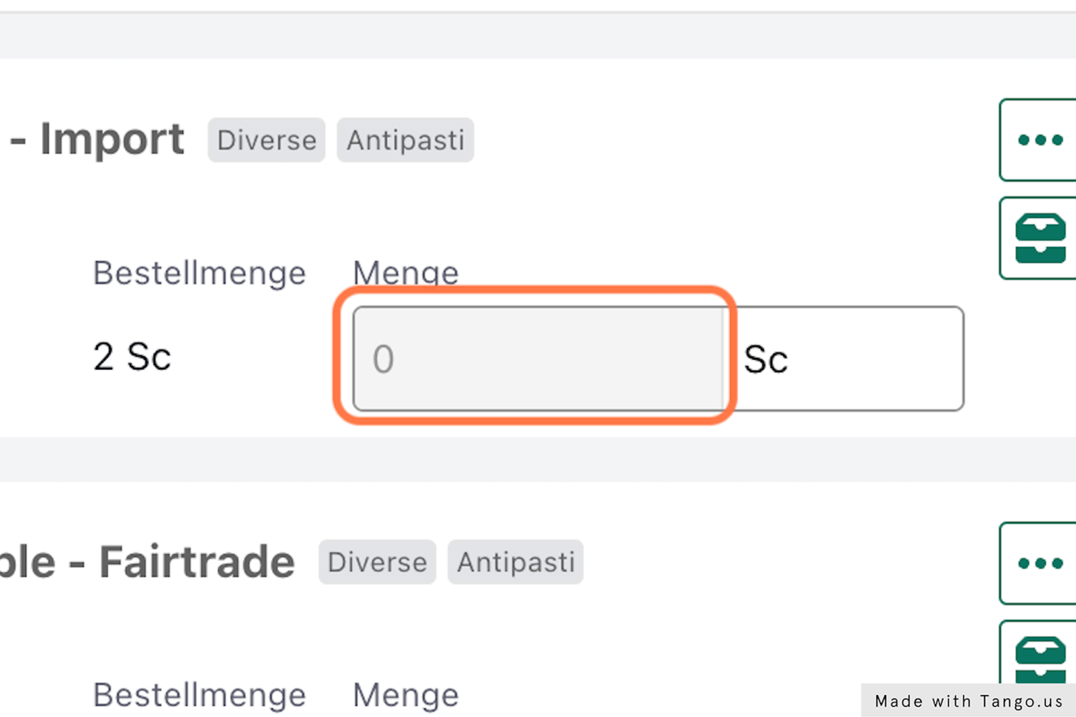
Task: Click the 2 Sc order quantity value
Action: [132, 357]
